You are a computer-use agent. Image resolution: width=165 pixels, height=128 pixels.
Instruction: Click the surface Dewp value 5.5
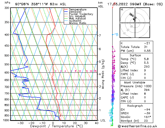[146, 63]
